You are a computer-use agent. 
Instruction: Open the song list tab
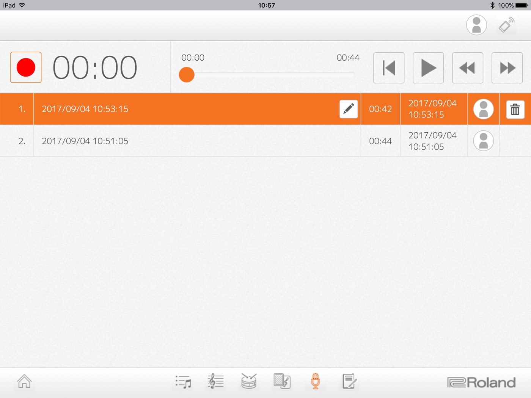pos(183,382)
